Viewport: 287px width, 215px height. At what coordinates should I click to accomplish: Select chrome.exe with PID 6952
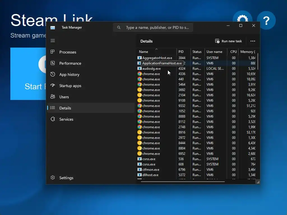197,154
